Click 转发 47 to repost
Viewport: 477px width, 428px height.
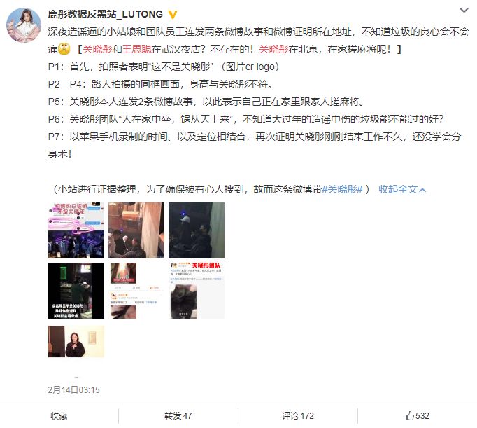(178, 416)
